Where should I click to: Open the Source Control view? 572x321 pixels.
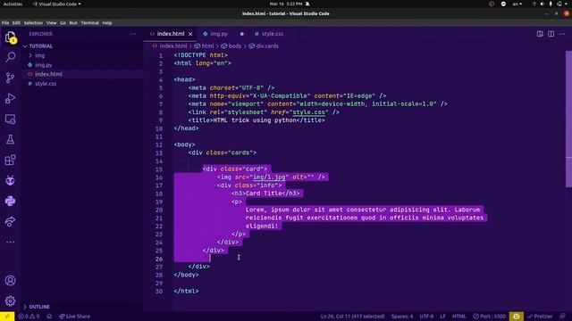[x=10, y=78]
